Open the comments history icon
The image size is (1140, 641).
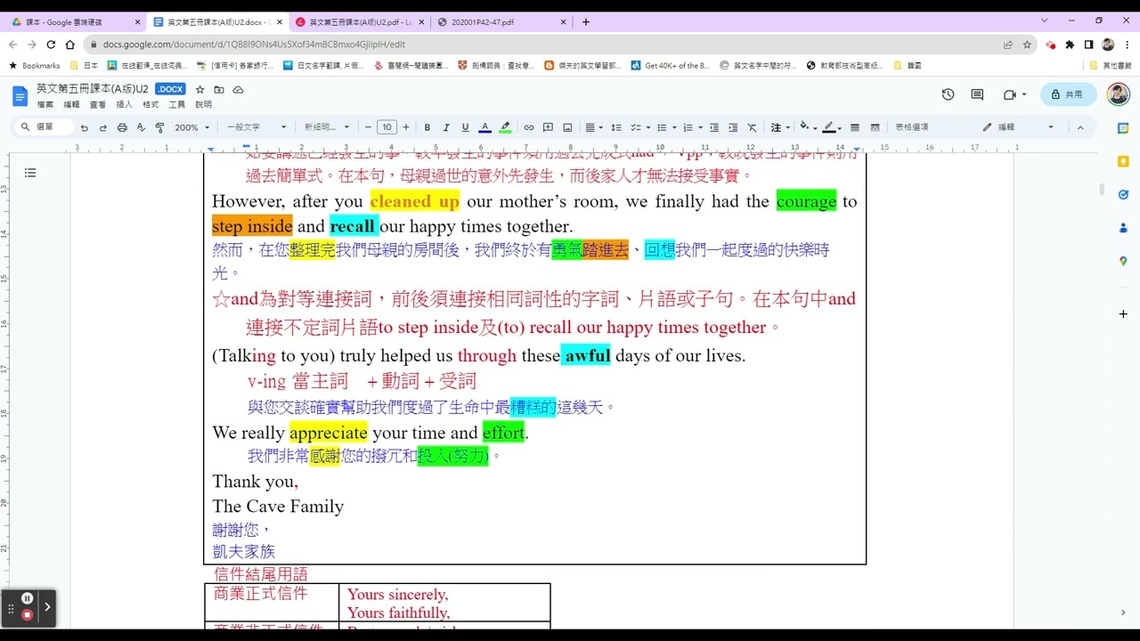point(977,94)
